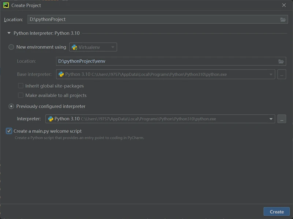The width and height of the screenshot is (293, 219).
Task: Click the Base interpreter label
Action: [x=34, y=74]
